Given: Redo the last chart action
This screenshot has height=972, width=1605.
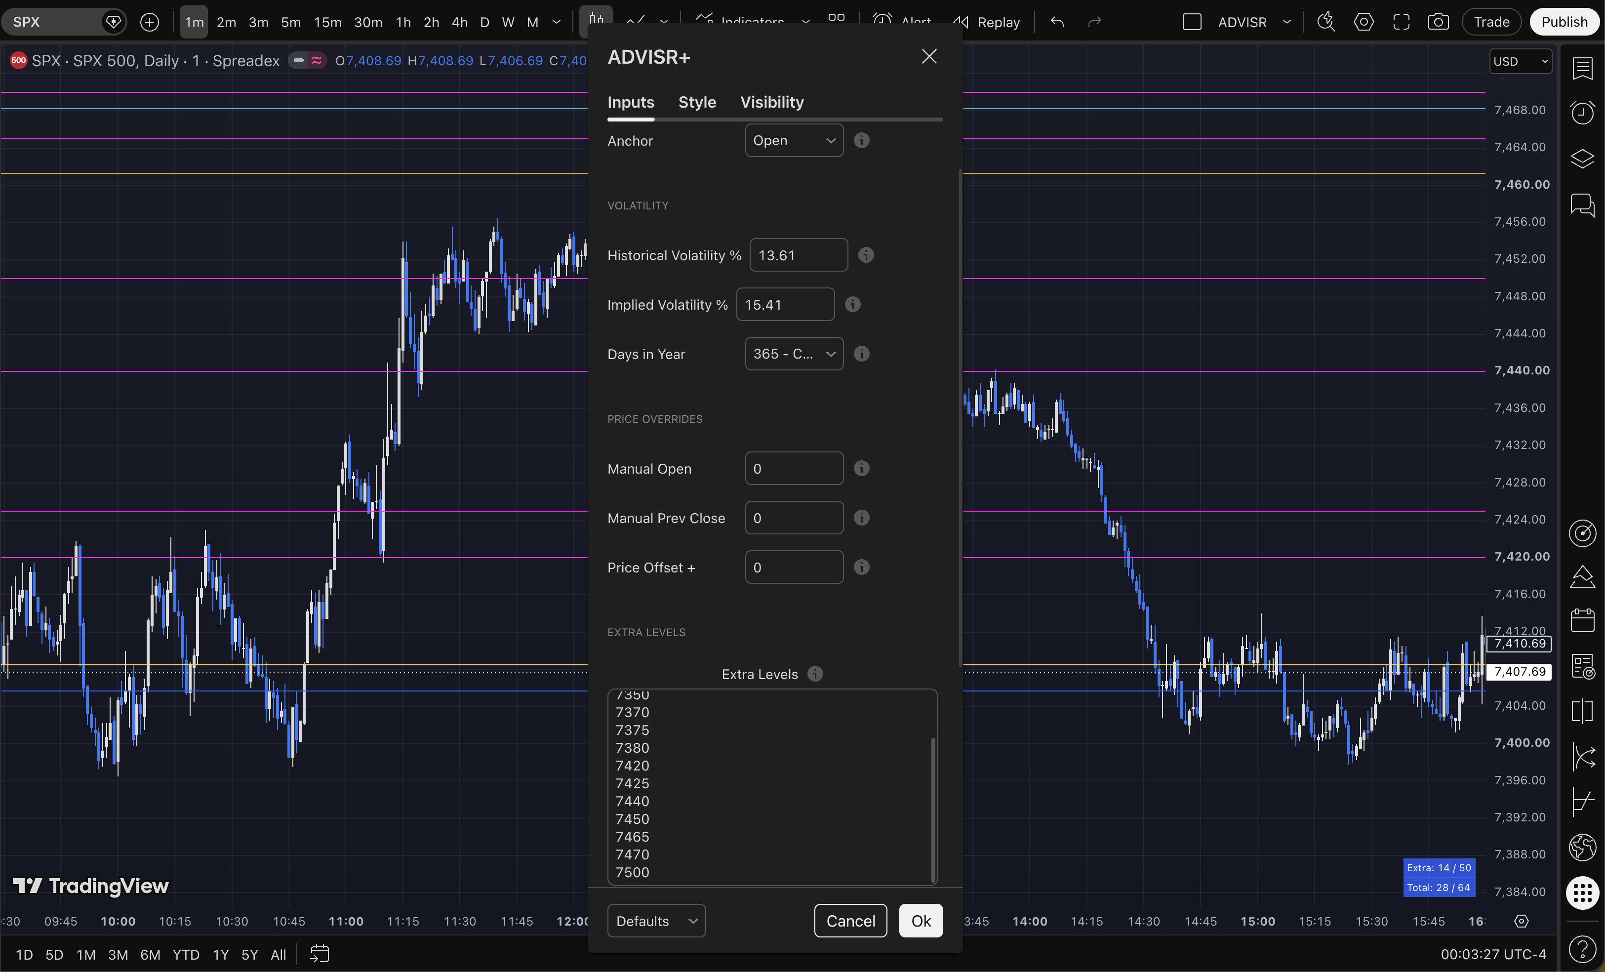Looking at the screenshot, I should (x=1094, y=22).
